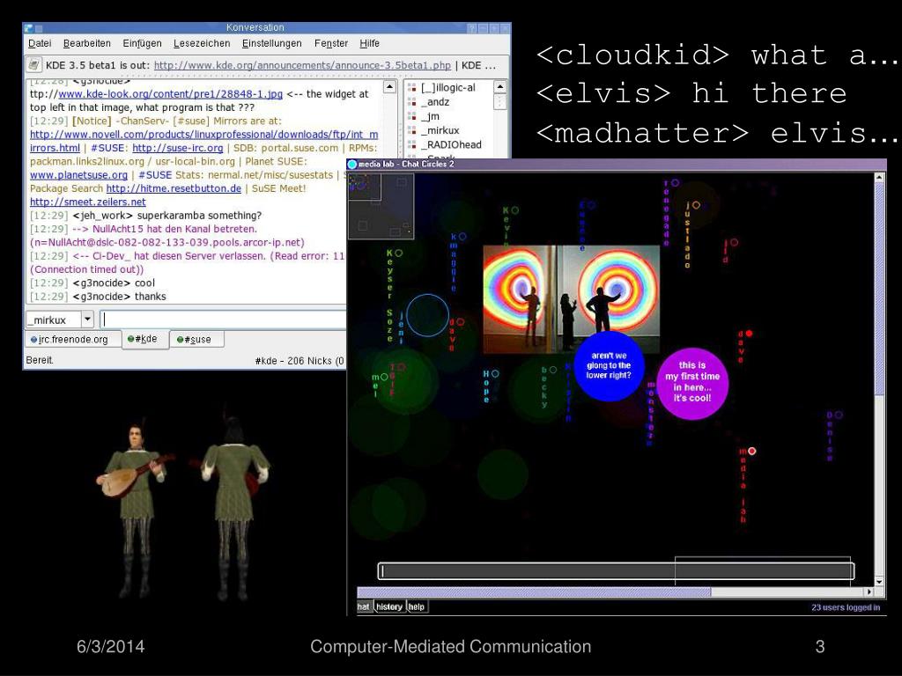This screenshot has height=676, width=902.
Task: Click the status icon next to _RADIOhead
Action: [412, 145]
